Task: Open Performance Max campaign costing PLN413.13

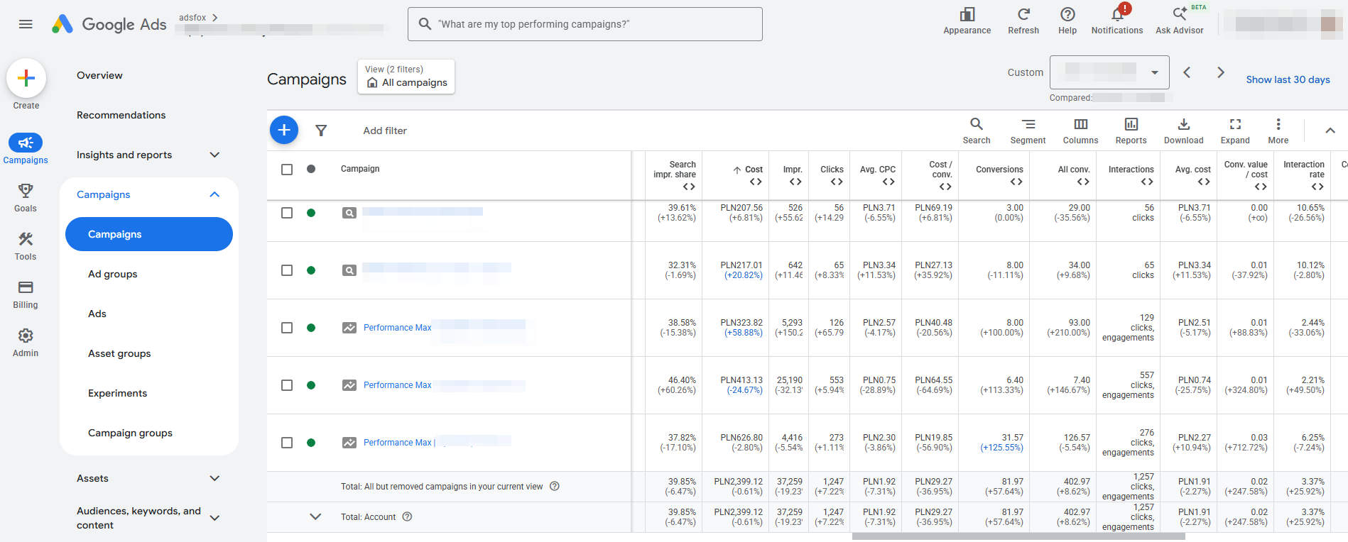Action: (x=398, y=385)
